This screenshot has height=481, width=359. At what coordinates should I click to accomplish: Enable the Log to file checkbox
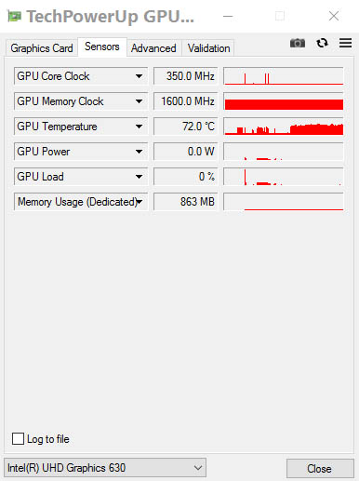(18, 438)
